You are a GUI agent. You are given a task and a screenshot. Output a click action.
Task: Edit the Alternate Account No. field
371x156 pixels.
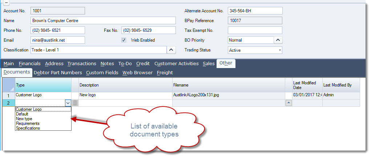pyautogui.click(x=255, y=10)
